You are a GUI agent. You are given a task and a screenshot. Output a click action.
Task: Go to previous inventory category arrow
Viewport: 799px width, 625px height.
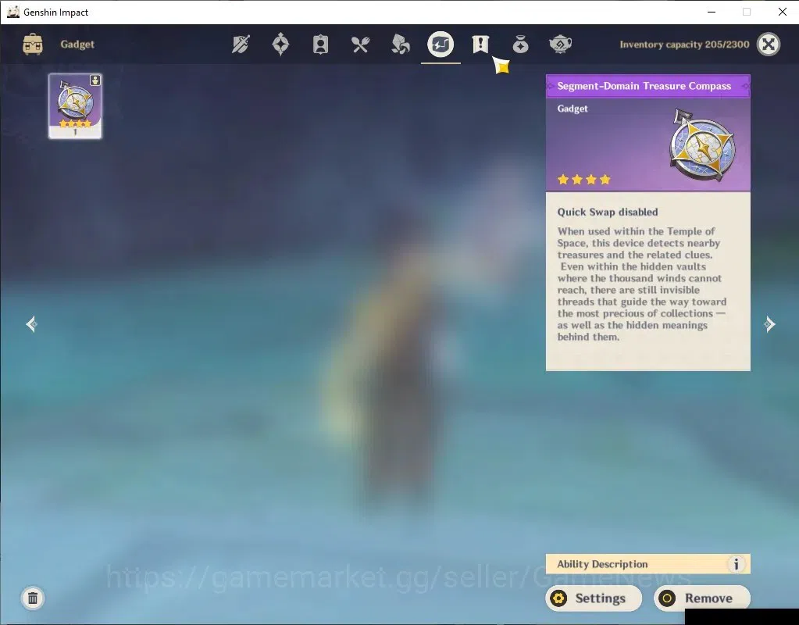point(31,324)
